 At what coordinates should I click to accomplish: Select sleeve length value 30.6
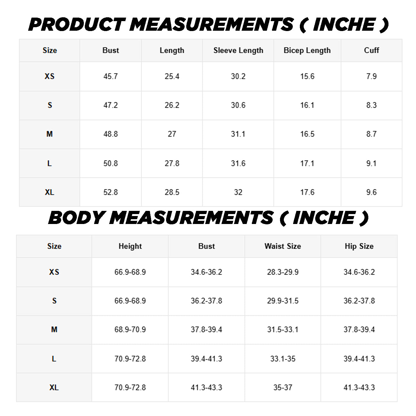coord(238,105)
